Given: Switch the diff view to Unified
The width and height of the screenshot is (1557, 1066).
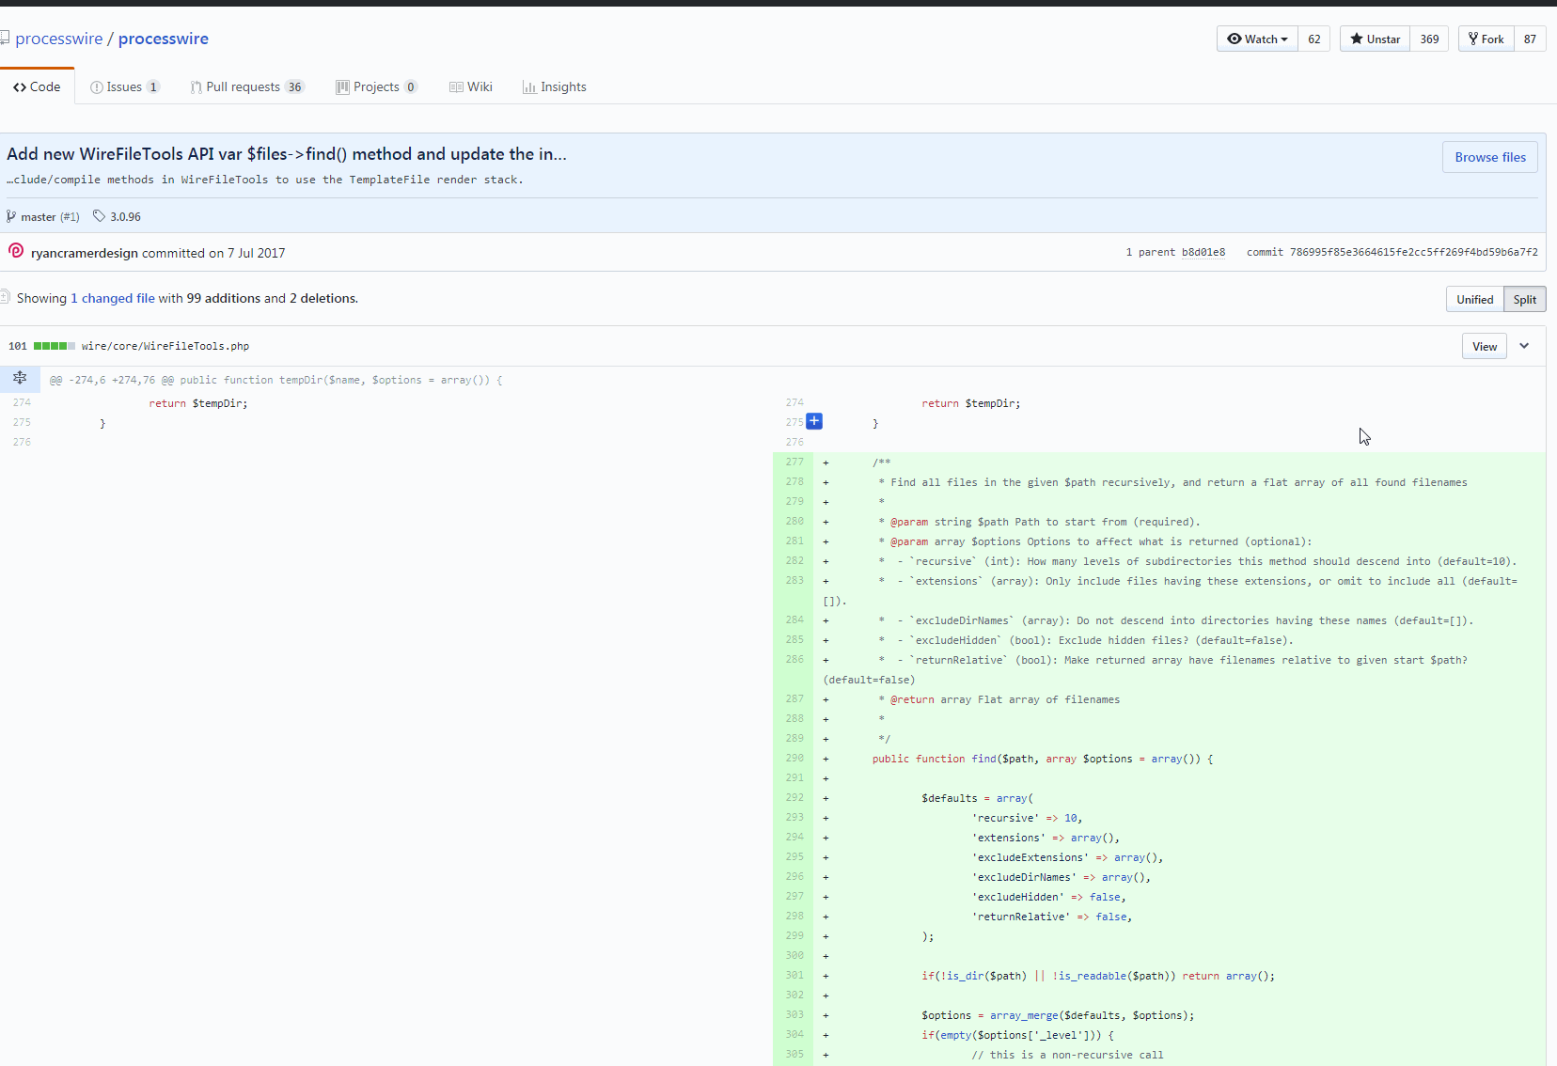Looking at the screenshot, I should point(1473,298).
